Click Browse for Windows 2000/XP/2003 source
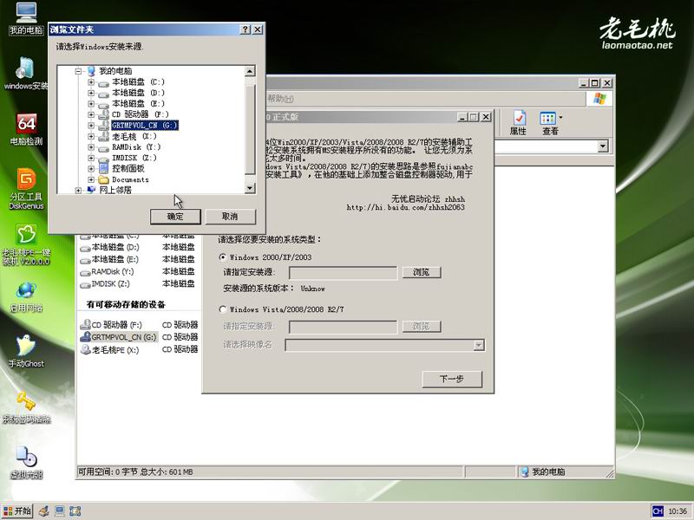 (422, 272)
